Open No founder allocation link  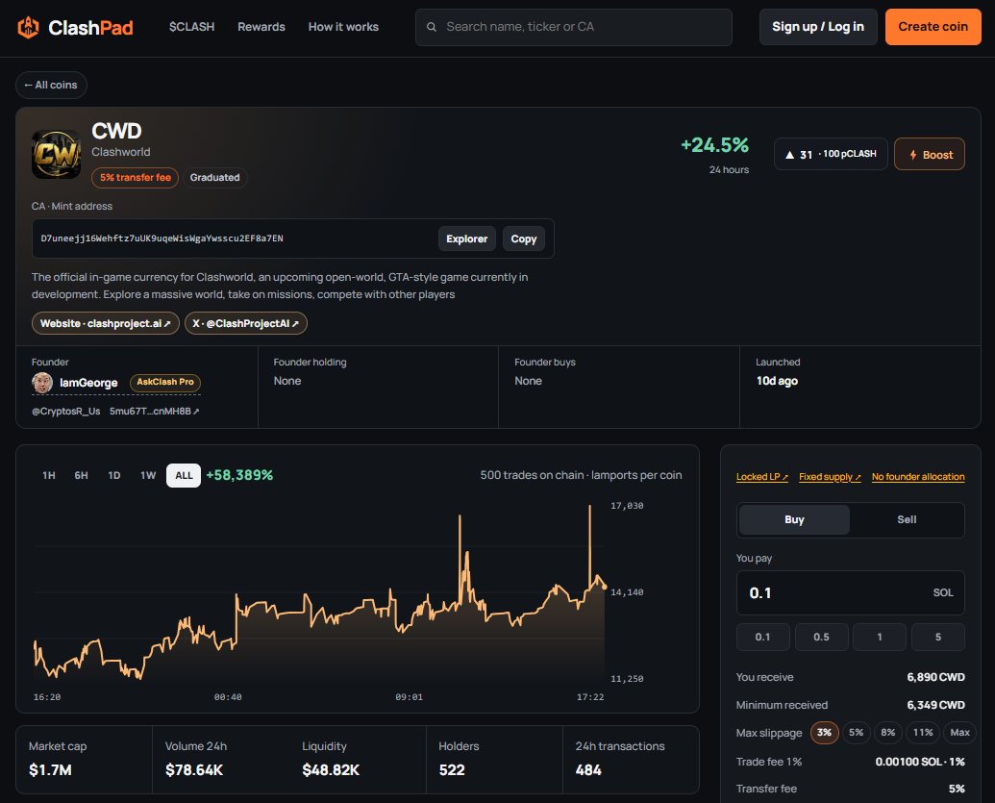coord(918,477)
